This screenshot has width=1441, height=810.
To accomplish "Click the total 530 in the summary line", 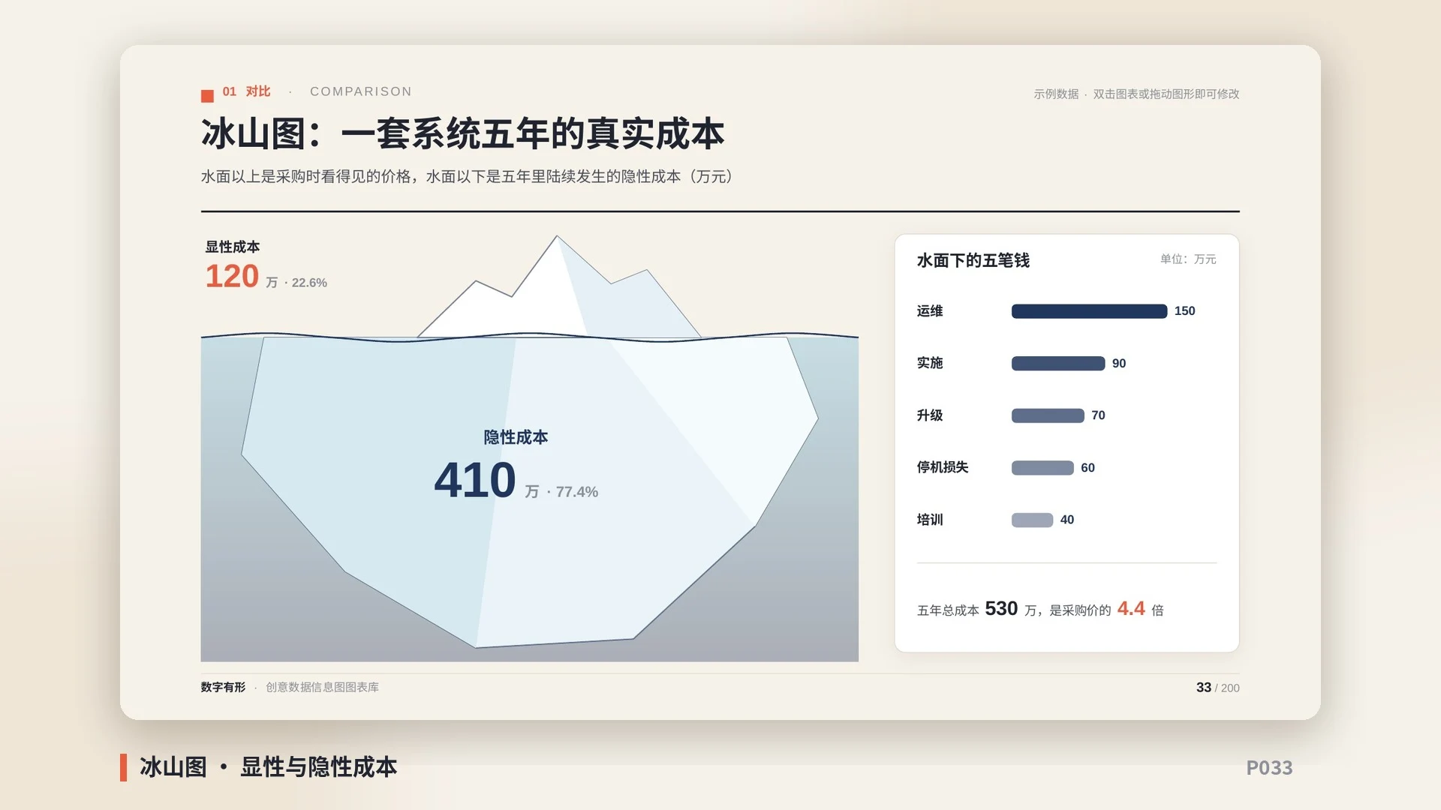I will tap(1001, 608).
